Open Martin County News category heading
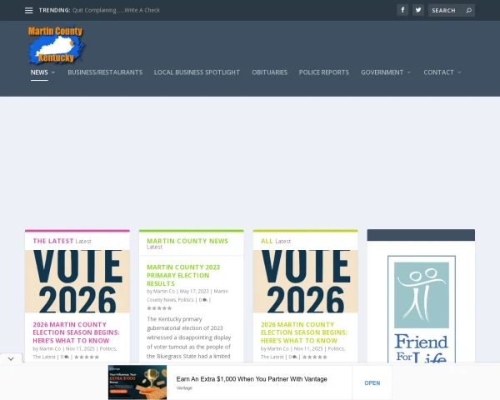This screenshot has height=400, width=500. pos(187,241)
